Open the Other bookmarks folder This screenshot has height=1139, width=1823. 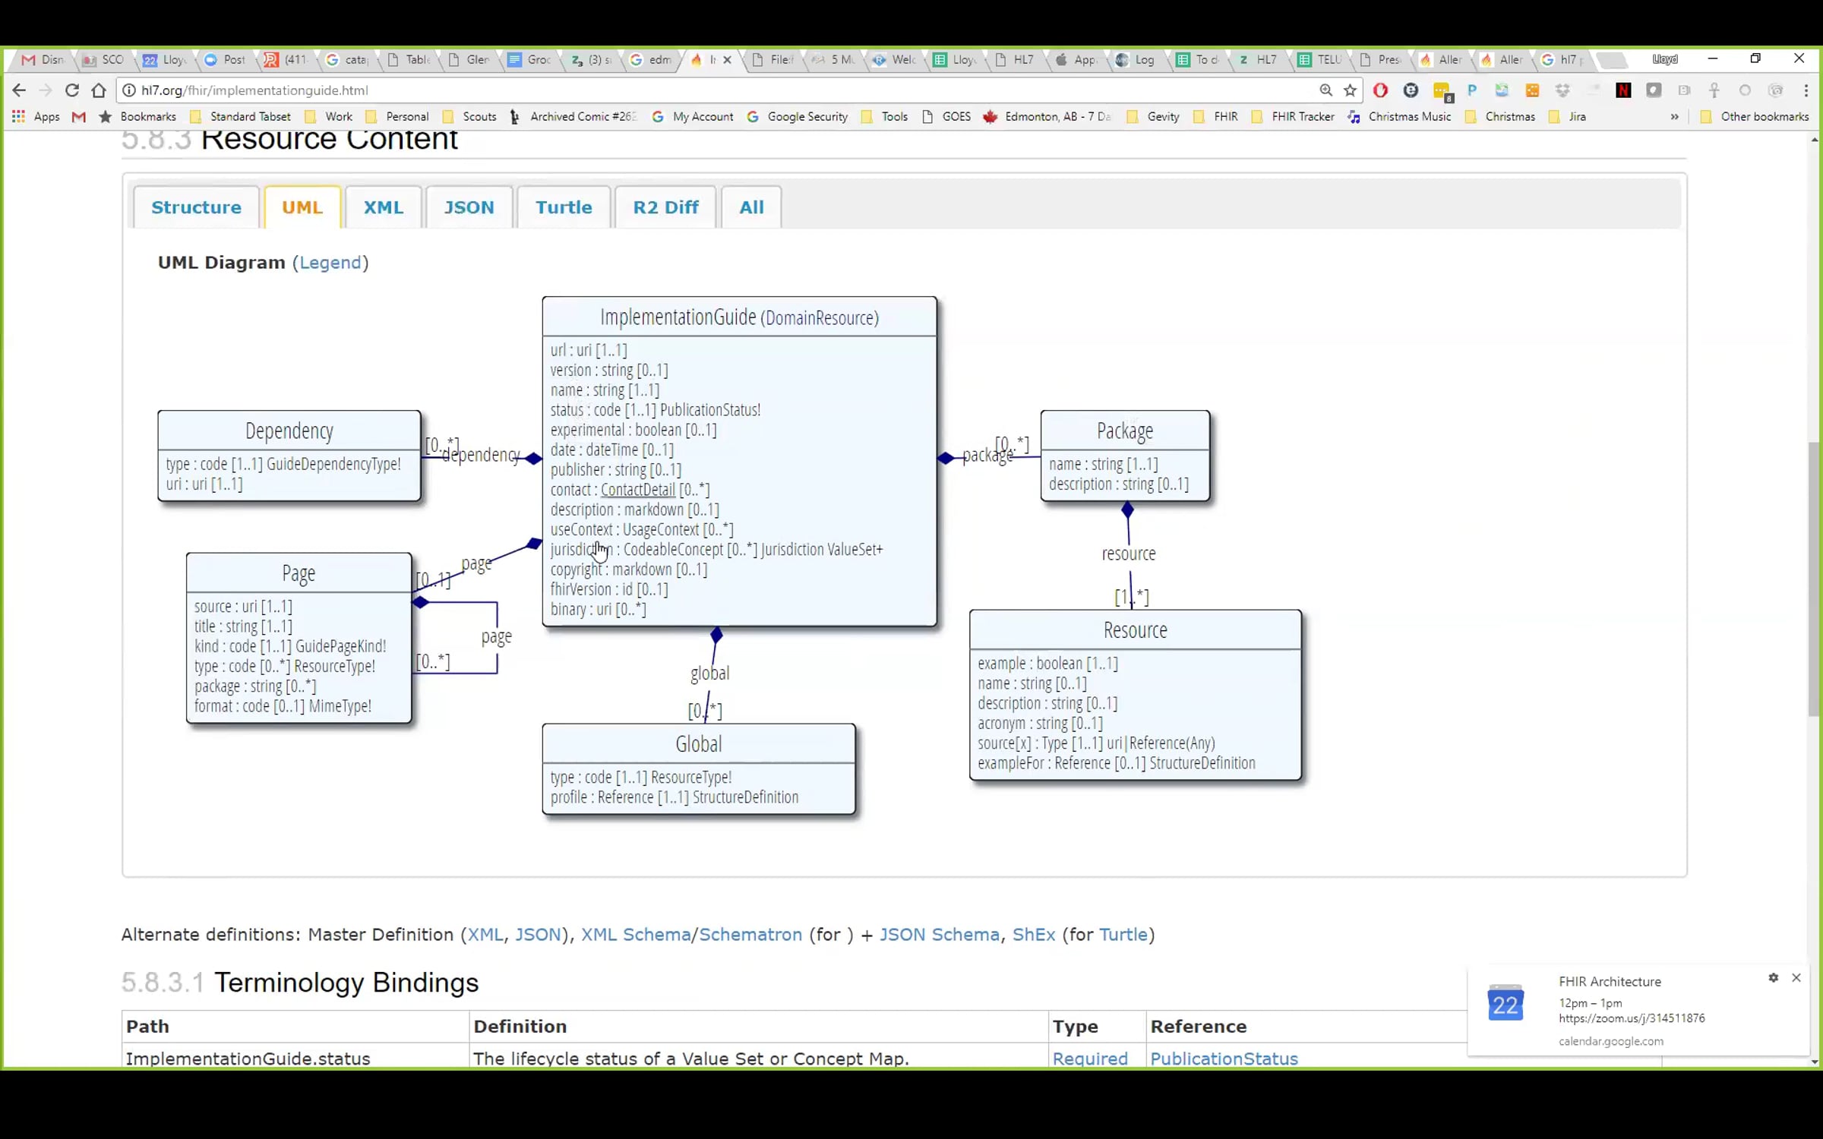coord(1755,117)
